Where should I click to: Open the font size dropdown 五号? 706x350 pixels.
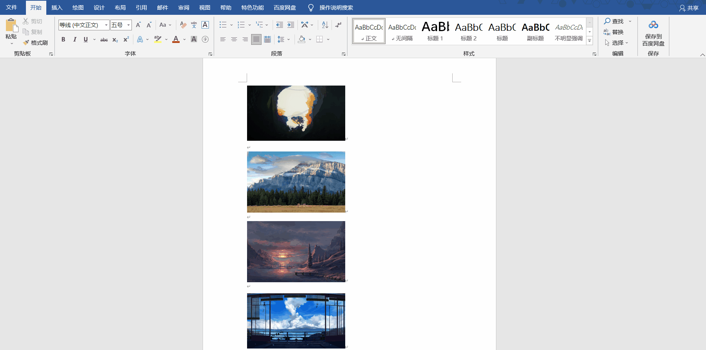click(129, 25)
